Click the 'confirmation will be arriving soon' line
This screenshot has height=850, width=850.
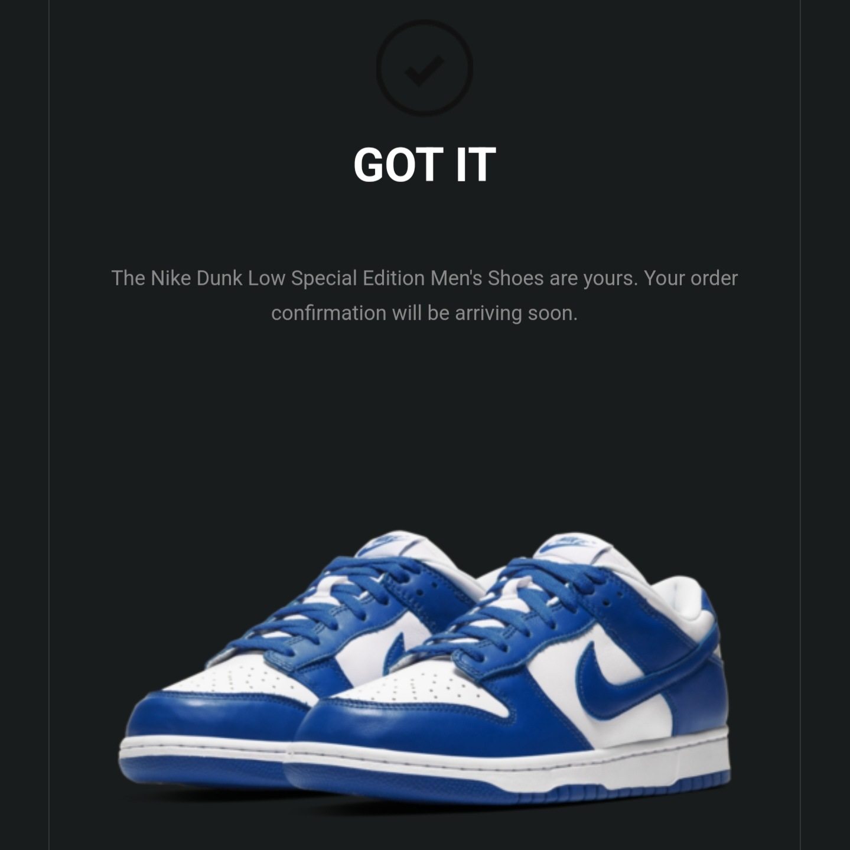424,313
